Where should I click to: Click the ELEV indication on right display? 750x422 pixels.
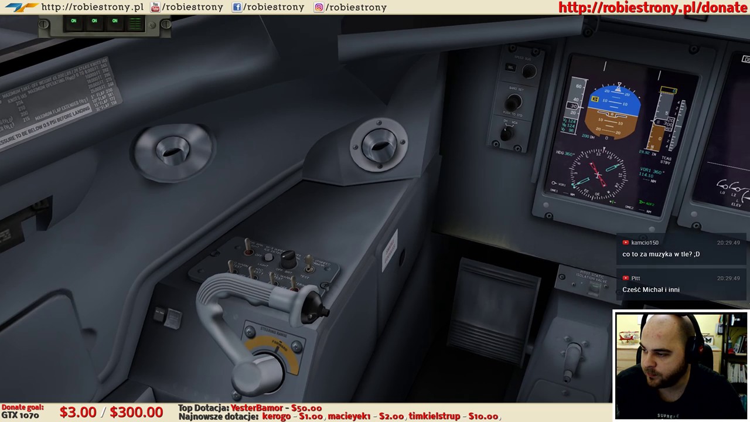click(x=736, y=205)
